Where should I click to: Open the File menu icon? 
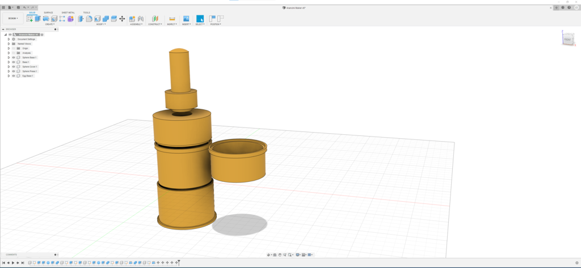click(x=10, y=7)
